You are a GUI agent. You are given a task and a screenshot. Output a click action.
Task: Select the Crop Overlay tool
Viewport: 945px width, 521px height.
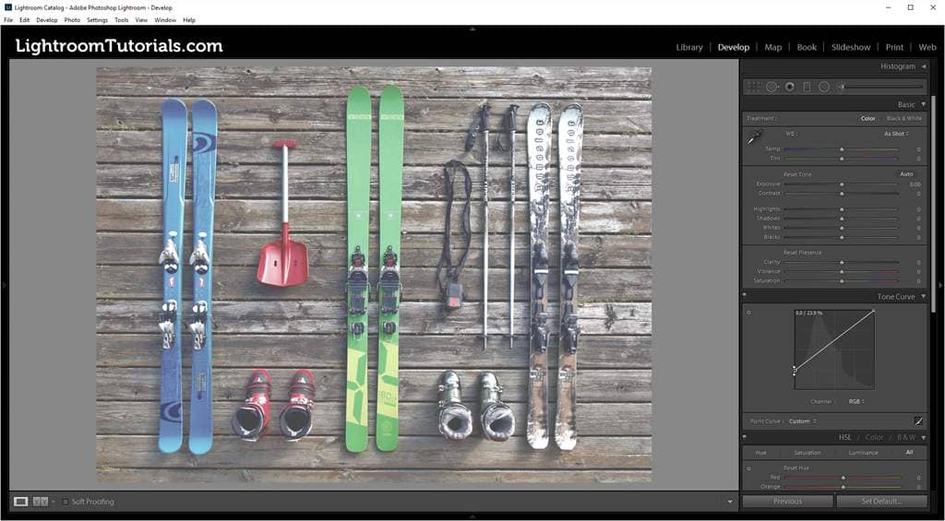click(x=753, y=87)
